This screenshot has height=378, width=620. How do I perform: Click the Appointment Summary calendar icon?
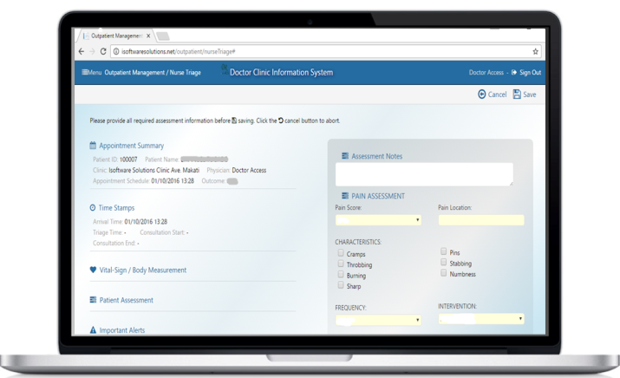94,146
